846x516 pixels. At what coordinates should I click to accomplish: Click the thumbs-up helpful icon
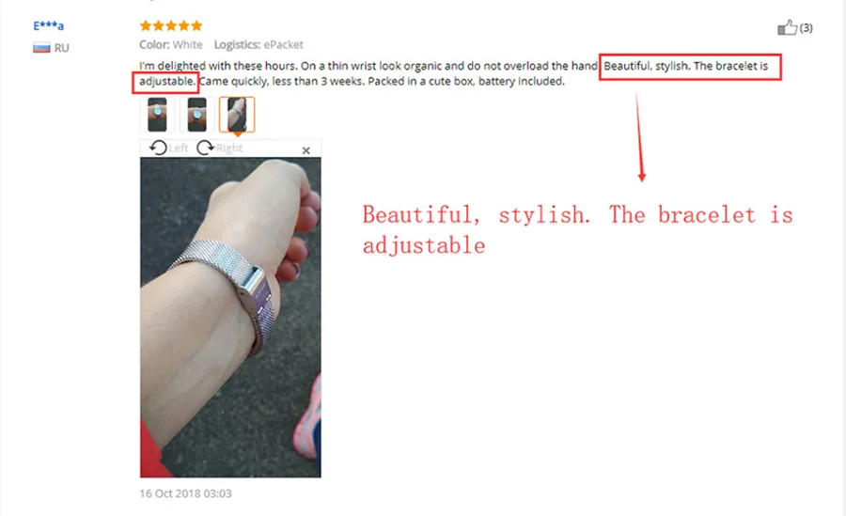coord(787,27)
